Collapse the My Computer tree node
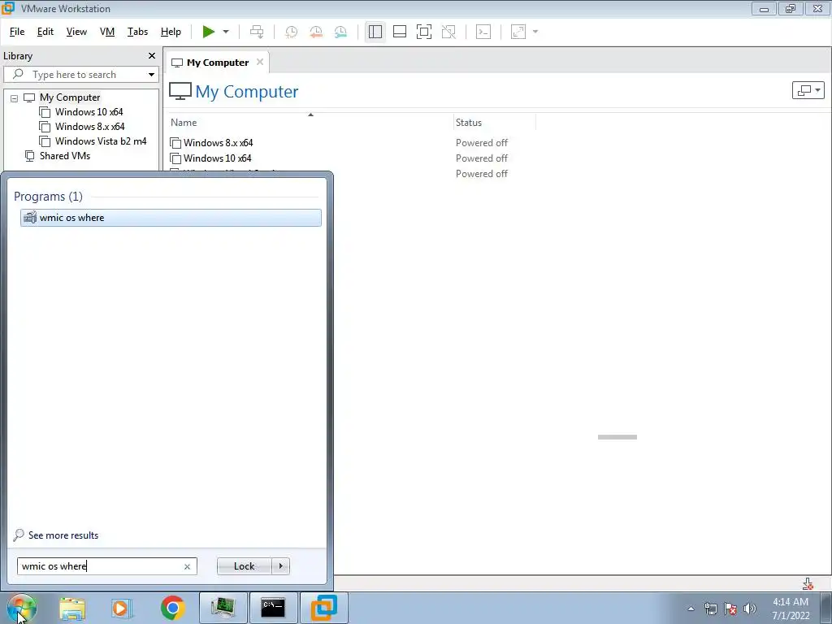This screenshot has height=624, width=832. tap(15, 98)
